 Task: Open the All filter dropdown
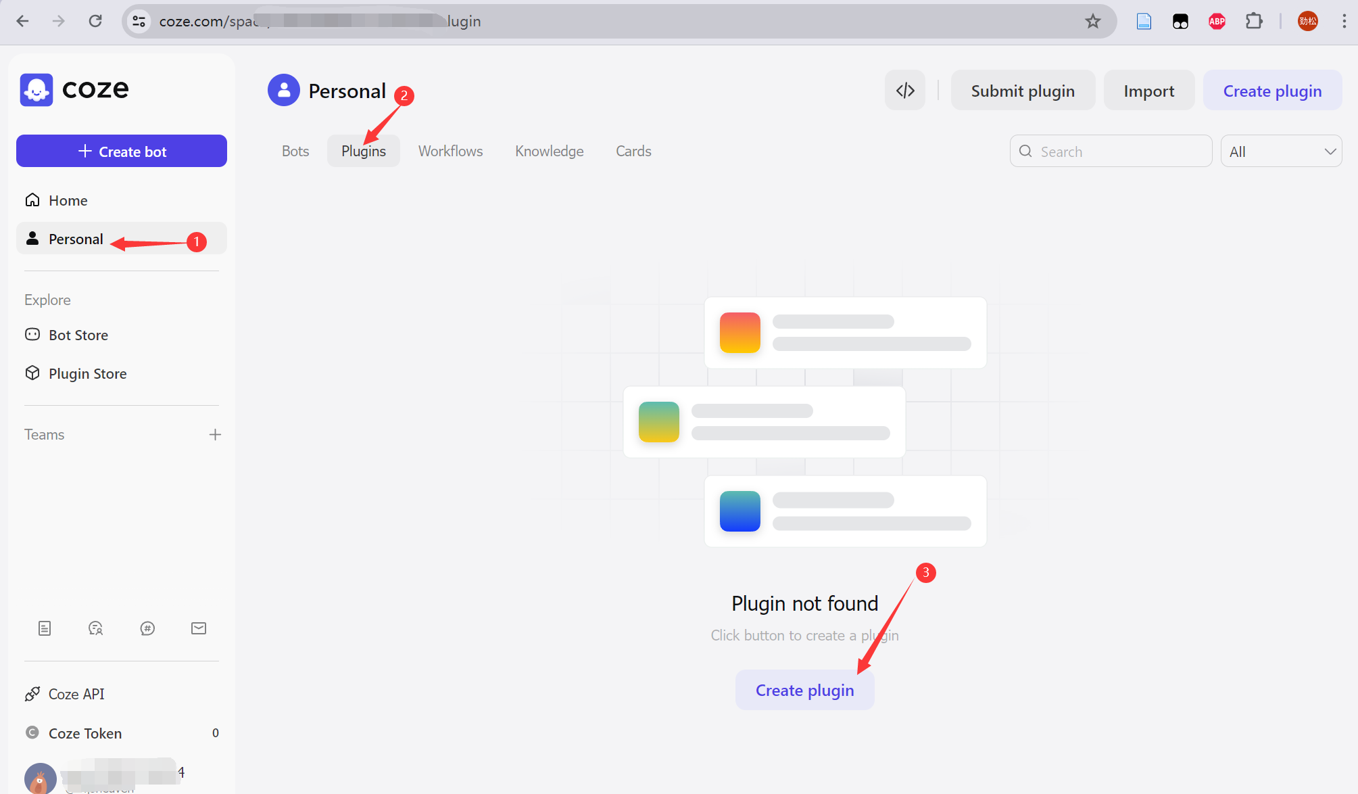pos(1281,151)
